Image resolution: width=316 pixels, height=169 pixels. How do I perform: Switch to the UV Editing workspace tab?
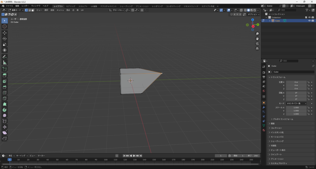click(94, 6)
